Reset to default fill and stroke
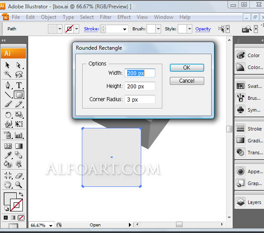264x233 pixels. 7,209
